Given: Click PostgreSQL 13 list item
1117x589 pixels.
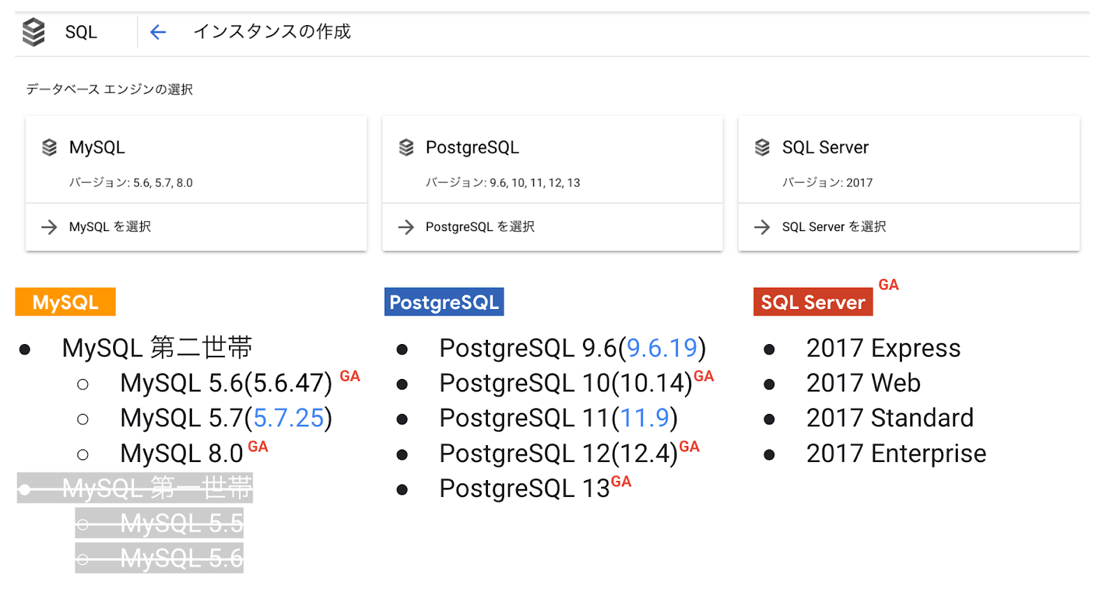Looking at the screenshot, I should click(524, 489).
